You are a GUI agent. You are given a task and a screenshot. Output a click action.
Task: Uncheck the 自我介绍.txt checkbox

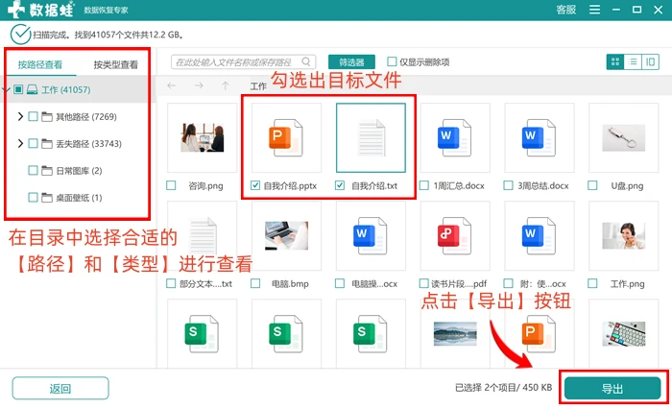coord(340,185)
